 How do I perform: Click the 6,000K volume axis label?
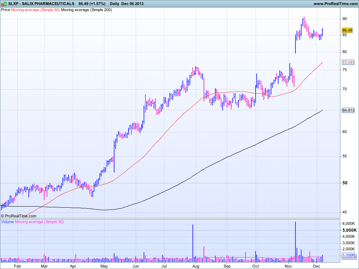tap(349, 223)
